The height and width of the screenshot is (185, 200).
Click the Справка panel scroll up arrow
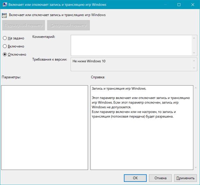[x=196, y=88]
